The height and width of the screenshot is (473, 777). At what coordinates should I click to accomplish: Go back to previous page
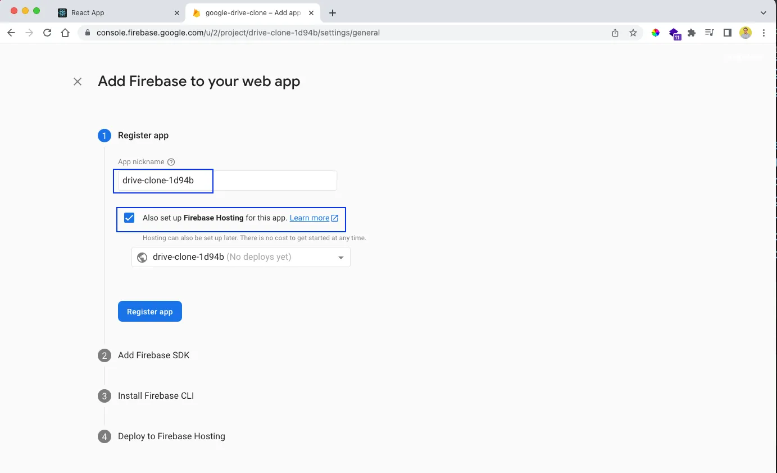click(11, 33)
